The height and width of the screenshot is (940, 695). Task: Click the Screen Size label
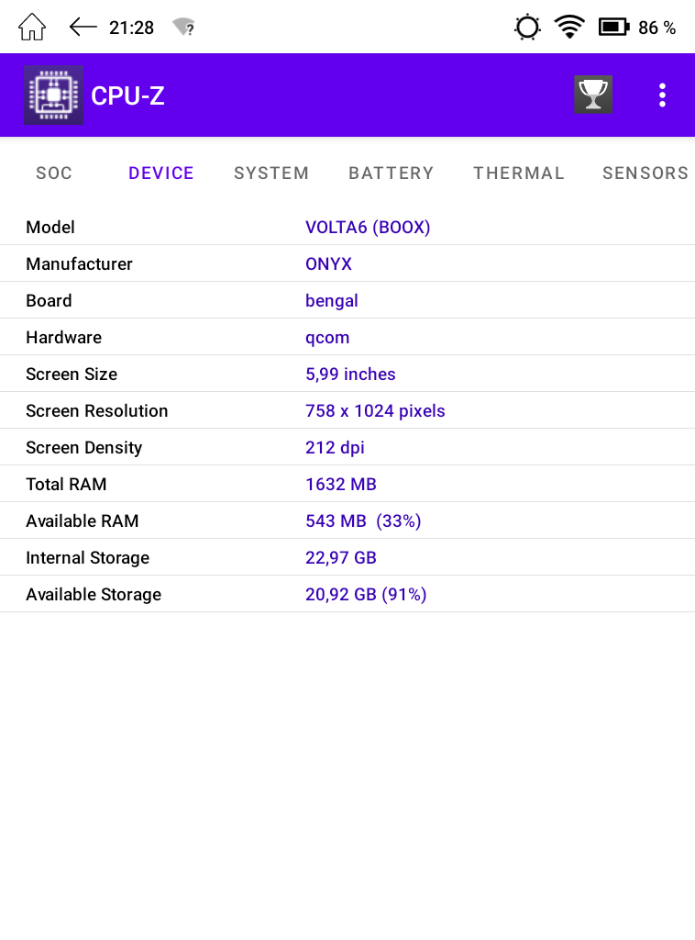coord(72,375)
